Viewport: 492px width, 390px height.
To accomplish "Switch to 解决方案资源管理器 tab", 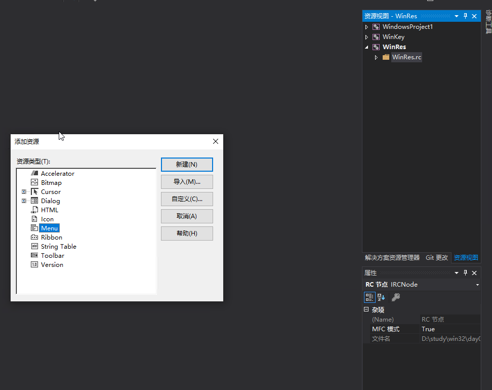I will 392,257.
